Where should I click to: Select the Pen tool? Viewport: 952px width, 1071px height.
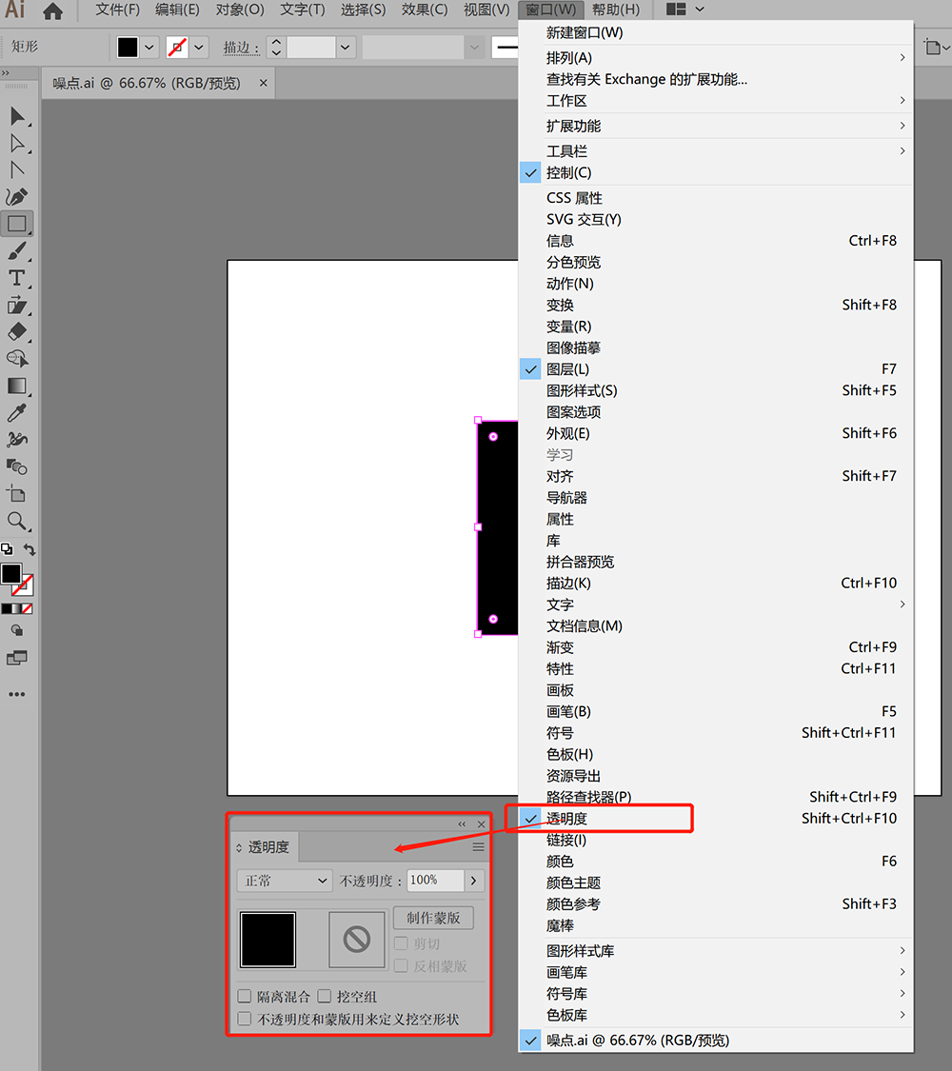16,197
